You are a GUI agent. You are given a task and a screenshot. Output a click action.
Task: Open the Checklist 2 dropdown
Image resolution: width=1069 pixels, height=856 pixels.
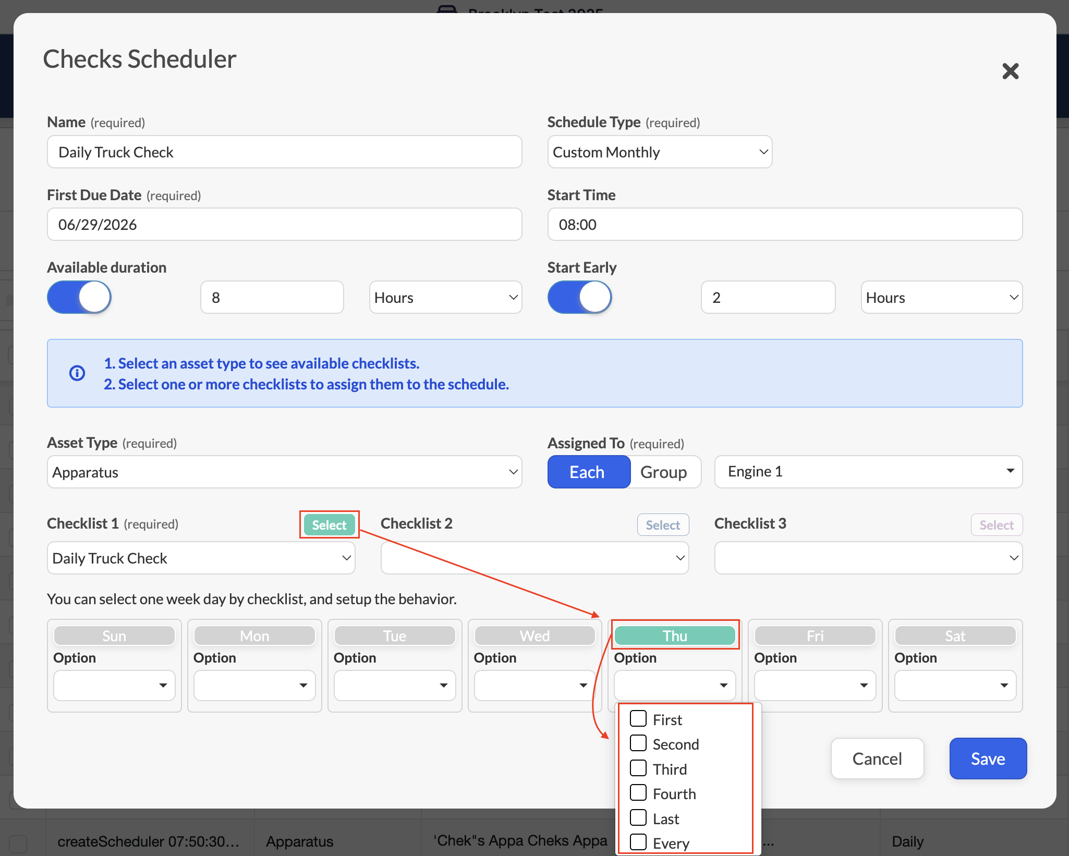click(x=534, y=558)
